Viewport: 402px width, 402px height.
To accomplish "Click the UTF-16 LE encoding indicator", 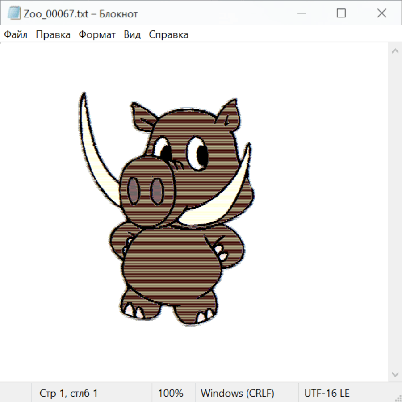I will (327, 394).
